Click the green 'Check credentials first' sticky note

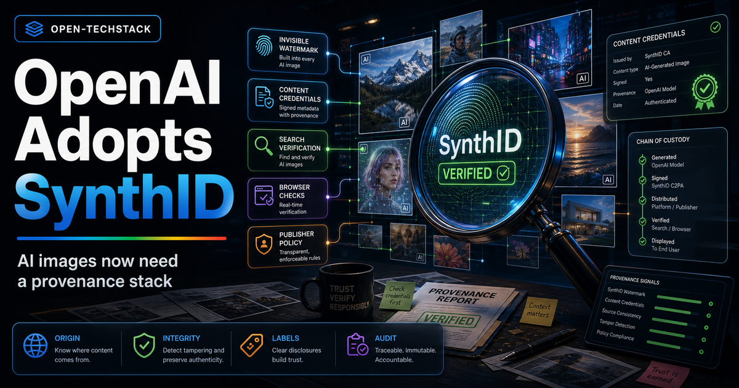pyautogui.click(x=397, y=294)
